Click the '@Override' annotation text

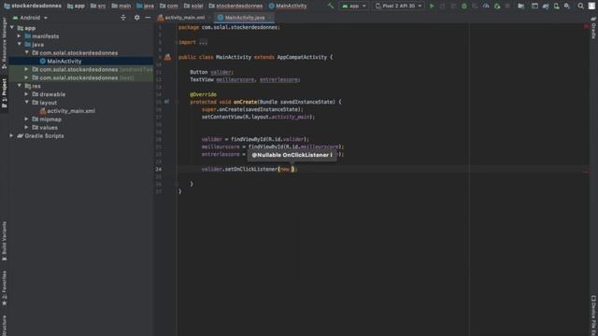point(204,94)
